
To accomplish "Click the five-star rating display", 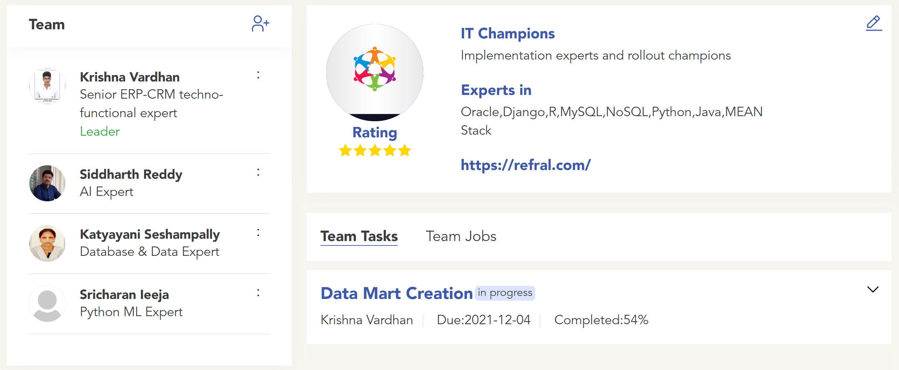I will coord(375,151).
